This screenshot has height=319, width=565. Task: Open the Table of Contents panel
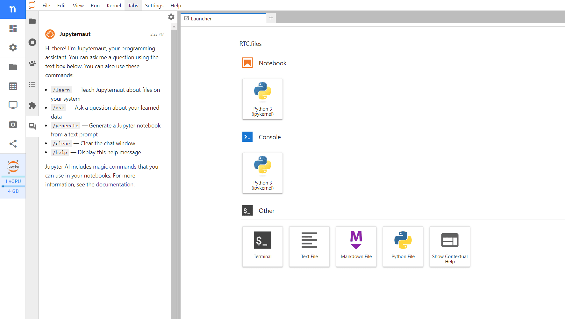coord(32,84)
